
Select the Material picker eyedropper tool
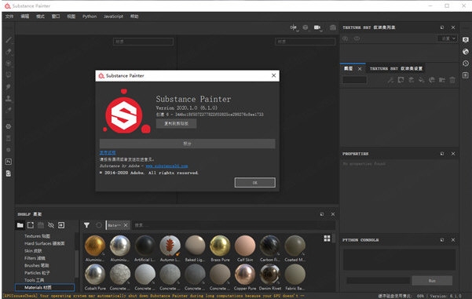pyautogui.click(x=9, y=110)
